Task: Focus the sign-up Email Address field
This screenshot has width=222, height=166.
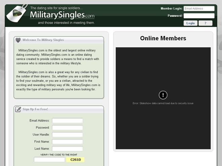Action: [x=67, y=121]
